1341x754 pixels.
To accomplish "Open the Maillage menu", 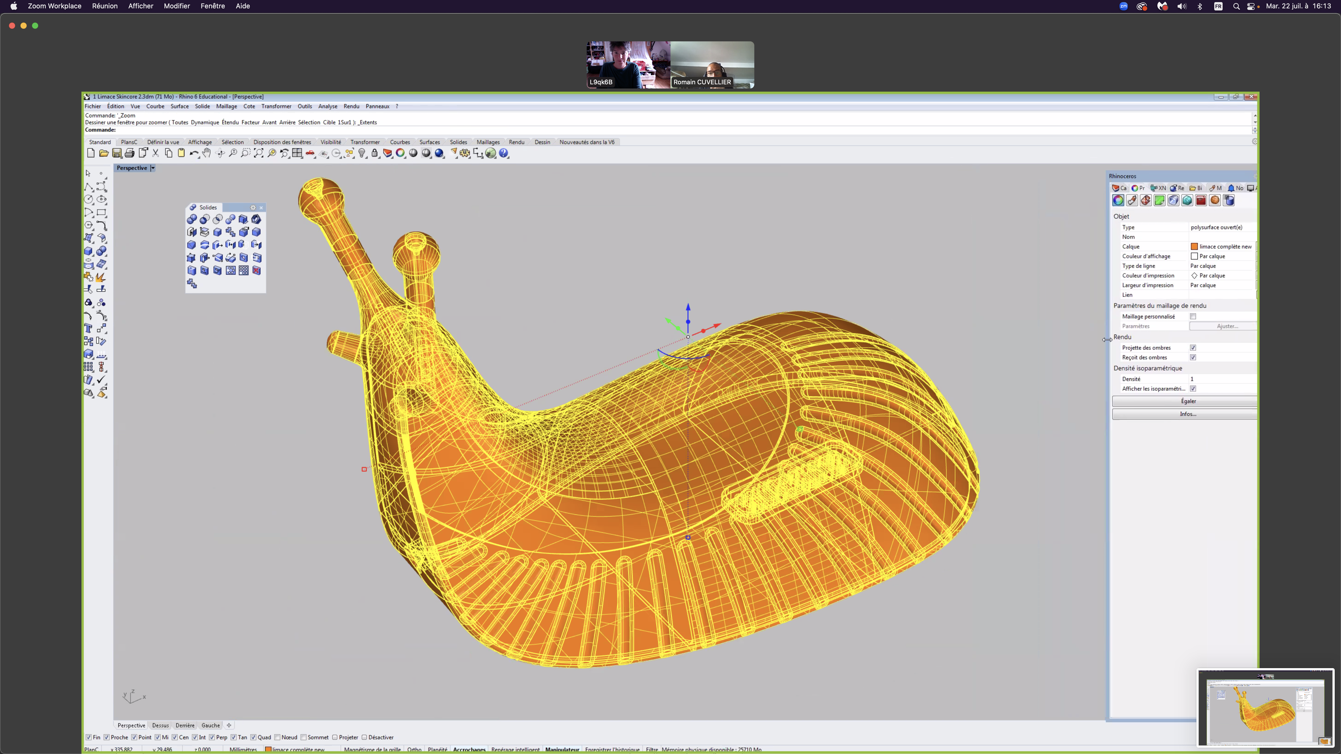I will 227,106.
